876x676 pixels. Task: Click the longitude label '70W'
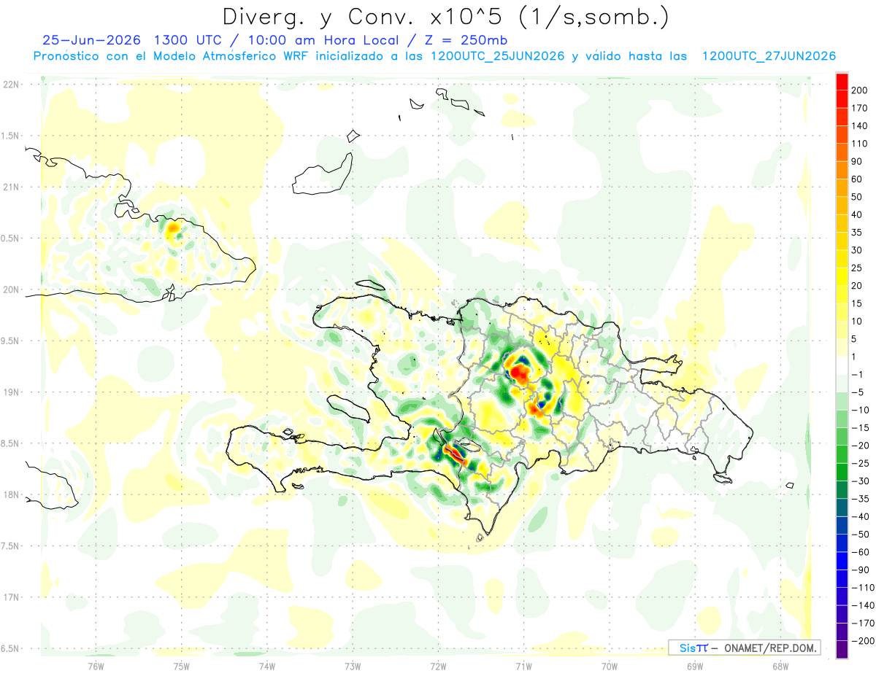(x=609, y=666)
